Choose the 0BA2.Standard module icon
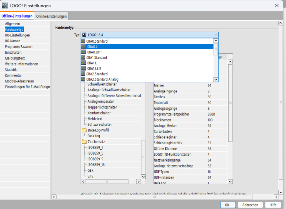This screenshot has width=286, height=209. click(x=83, y=74)
